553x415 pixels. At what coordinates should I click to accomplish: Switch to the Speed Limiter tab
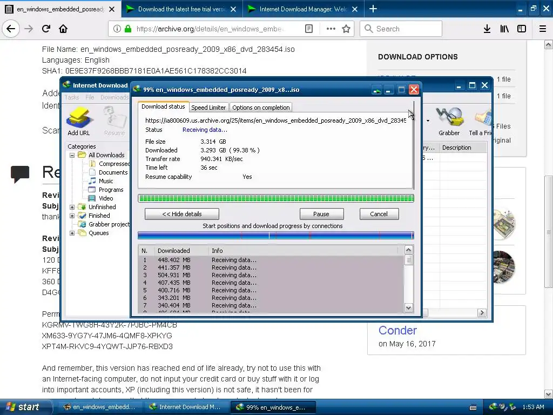(208, 108)
